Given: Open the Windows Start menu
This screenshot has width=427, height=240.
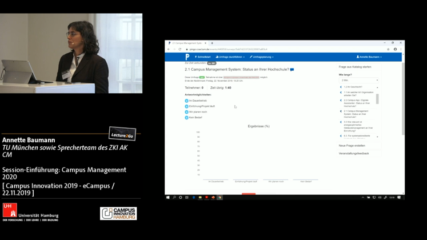Looking at the screenshot, I should point(168,198).
